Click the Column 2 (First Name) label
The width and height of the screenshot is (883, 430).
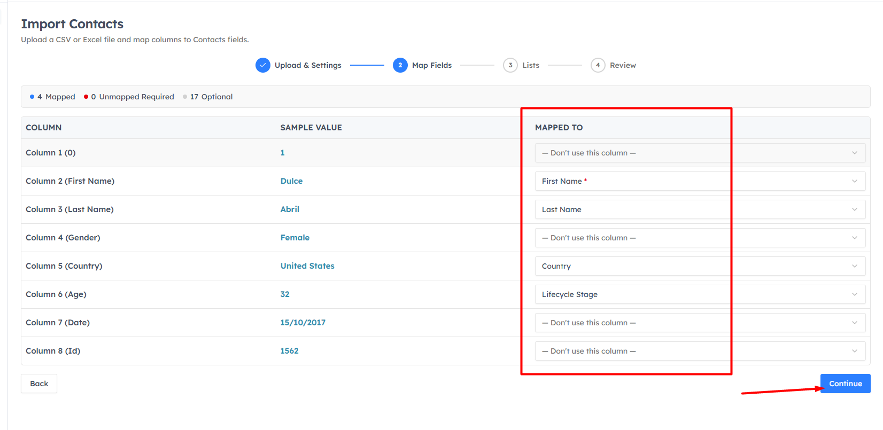(70, 181)
